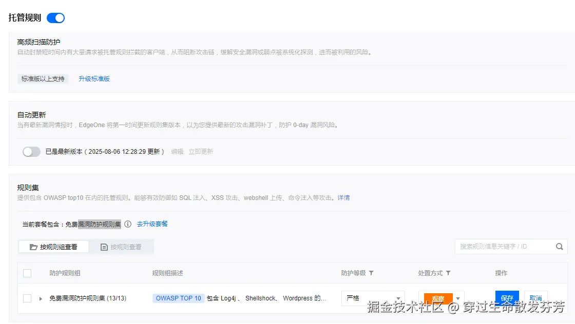Click the 取消 cancel button
The height and width of the screenshot is (324, 575).
click(536, 296)
